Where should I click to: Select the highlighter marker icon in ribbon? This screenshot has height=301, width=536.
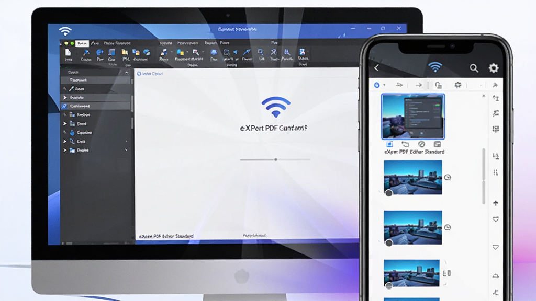pyautogui.click(x=196, y=53)
